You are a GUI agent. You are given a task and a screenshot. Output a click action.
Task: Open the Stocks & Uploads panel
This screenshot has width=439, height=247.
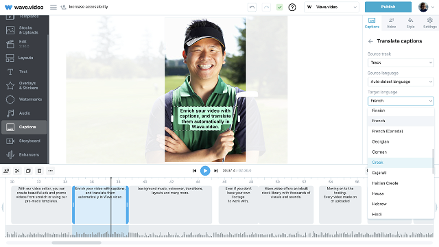click(25, 30)
